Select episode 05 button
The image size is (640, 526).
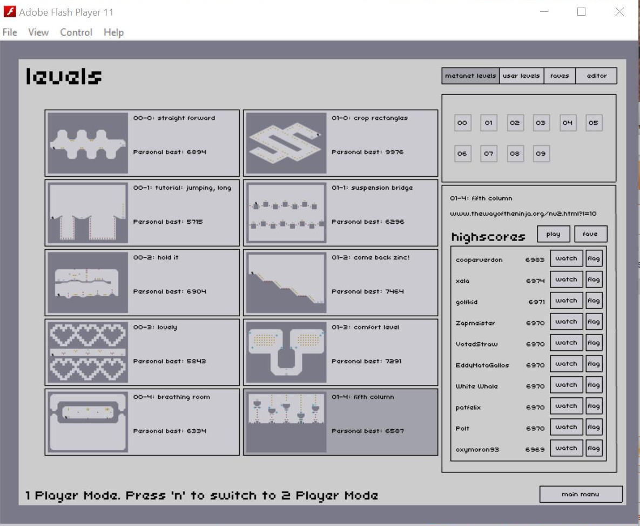point(593,123)
